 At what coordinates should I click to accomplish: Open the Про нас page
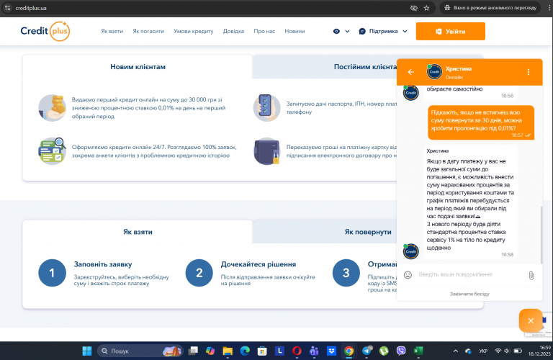pos(264,32)
